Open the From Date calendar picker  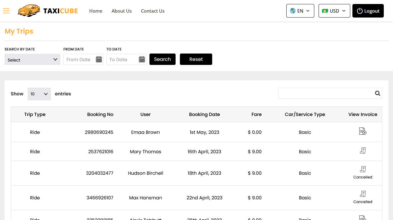[x=99, y=59]
